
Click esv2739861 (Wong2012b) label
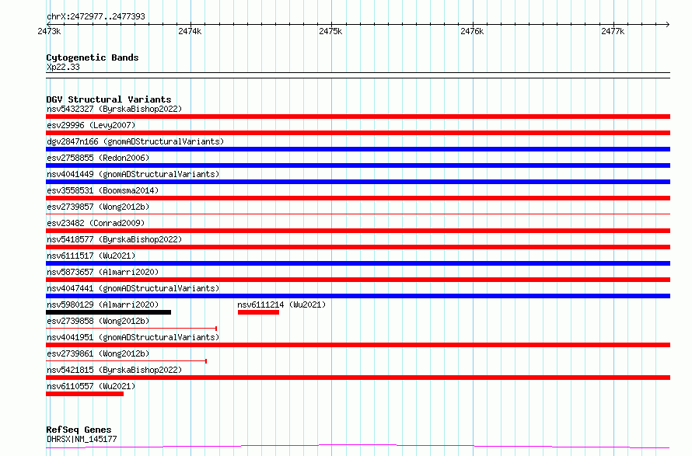(x=98, y=353)
